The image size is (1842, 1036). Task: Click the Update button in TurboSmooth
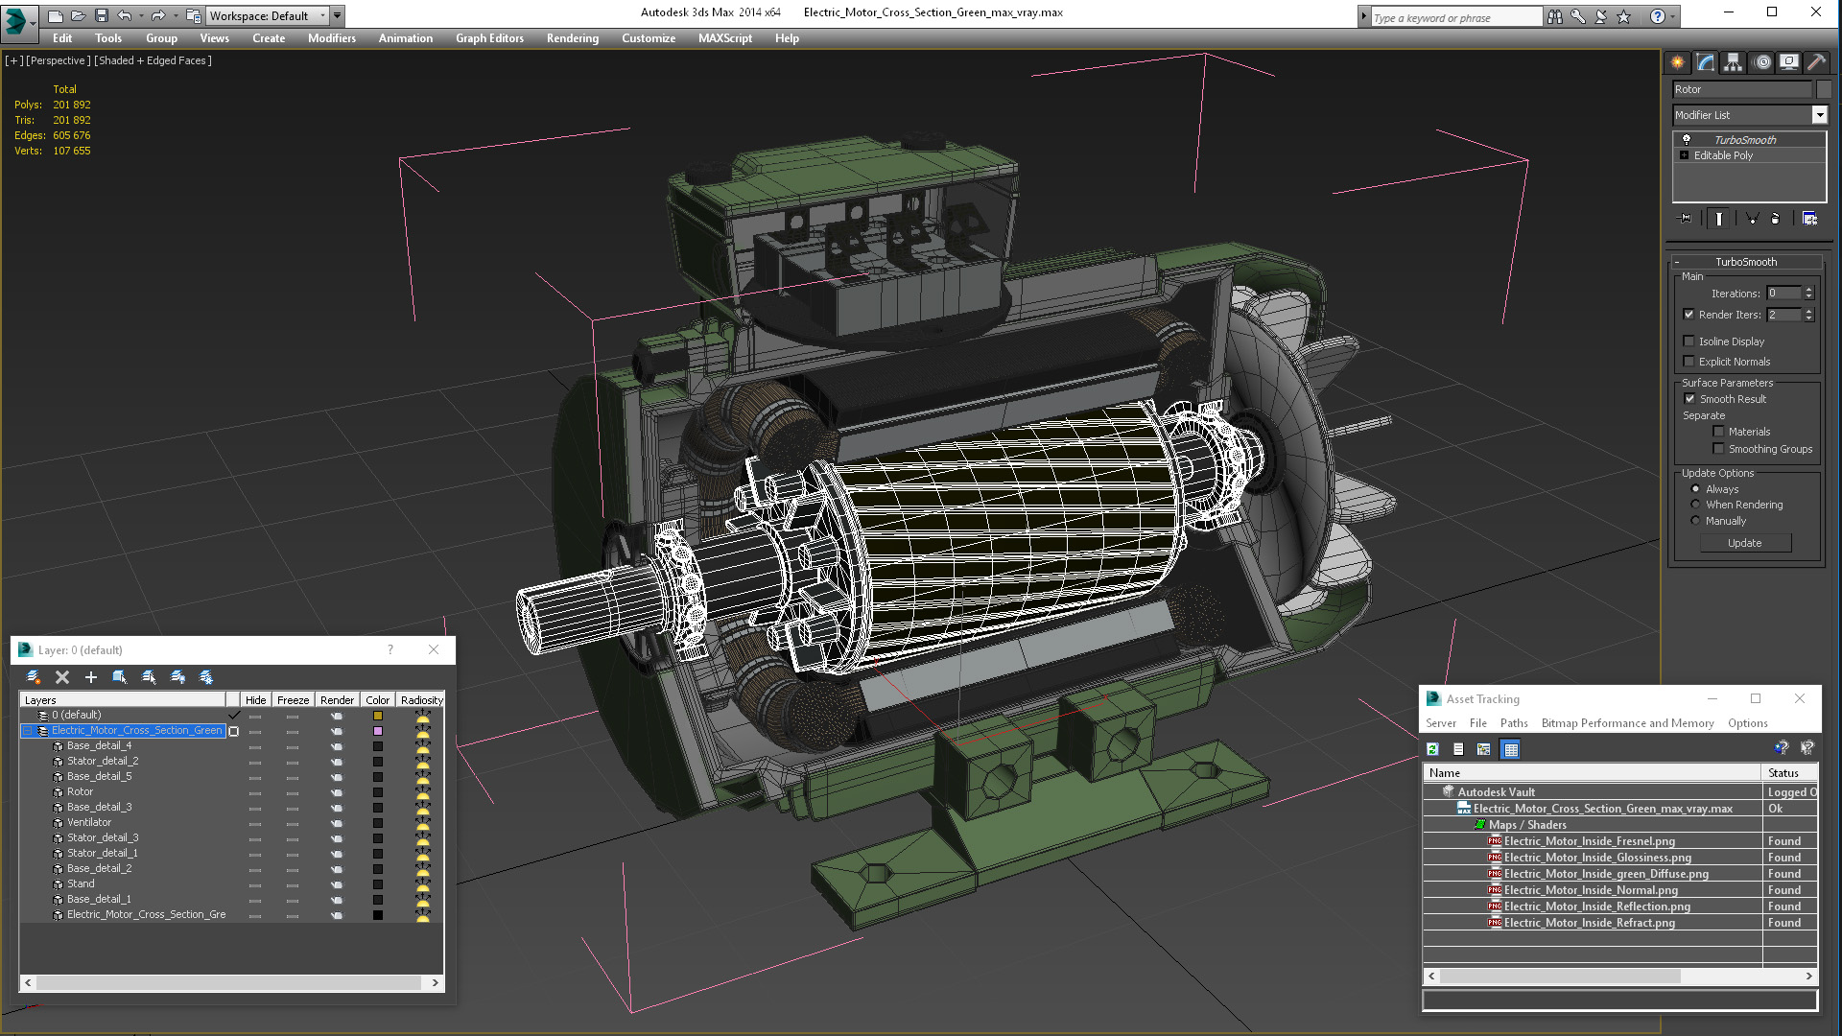1744,543
